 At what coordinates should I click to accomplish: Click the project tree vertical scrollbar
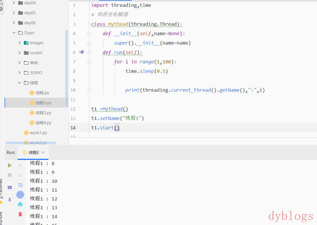(67, 69)
